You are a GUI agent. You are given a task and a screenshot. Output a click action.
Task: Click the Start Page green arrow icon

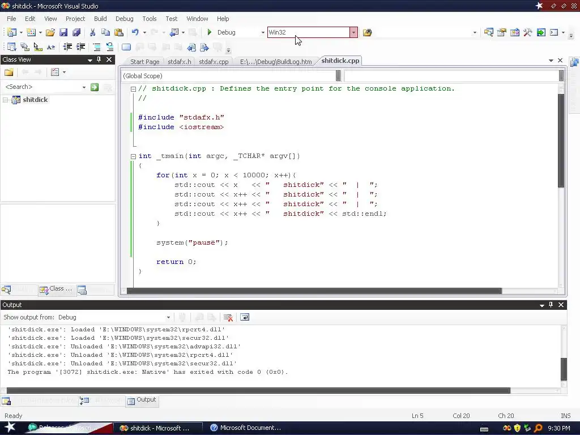click(541, 32)
